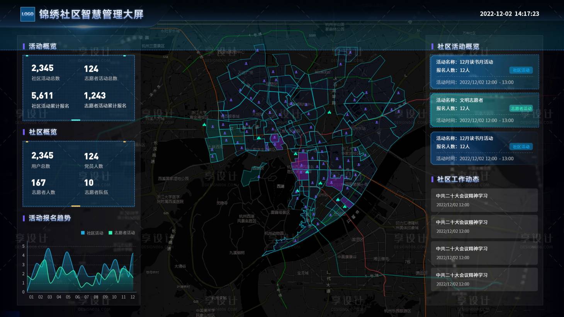The width and height of the screenshot is (564, 317).
Task: Click 西溪国家湿地公园 label on the map
Action: click(173, 179)
